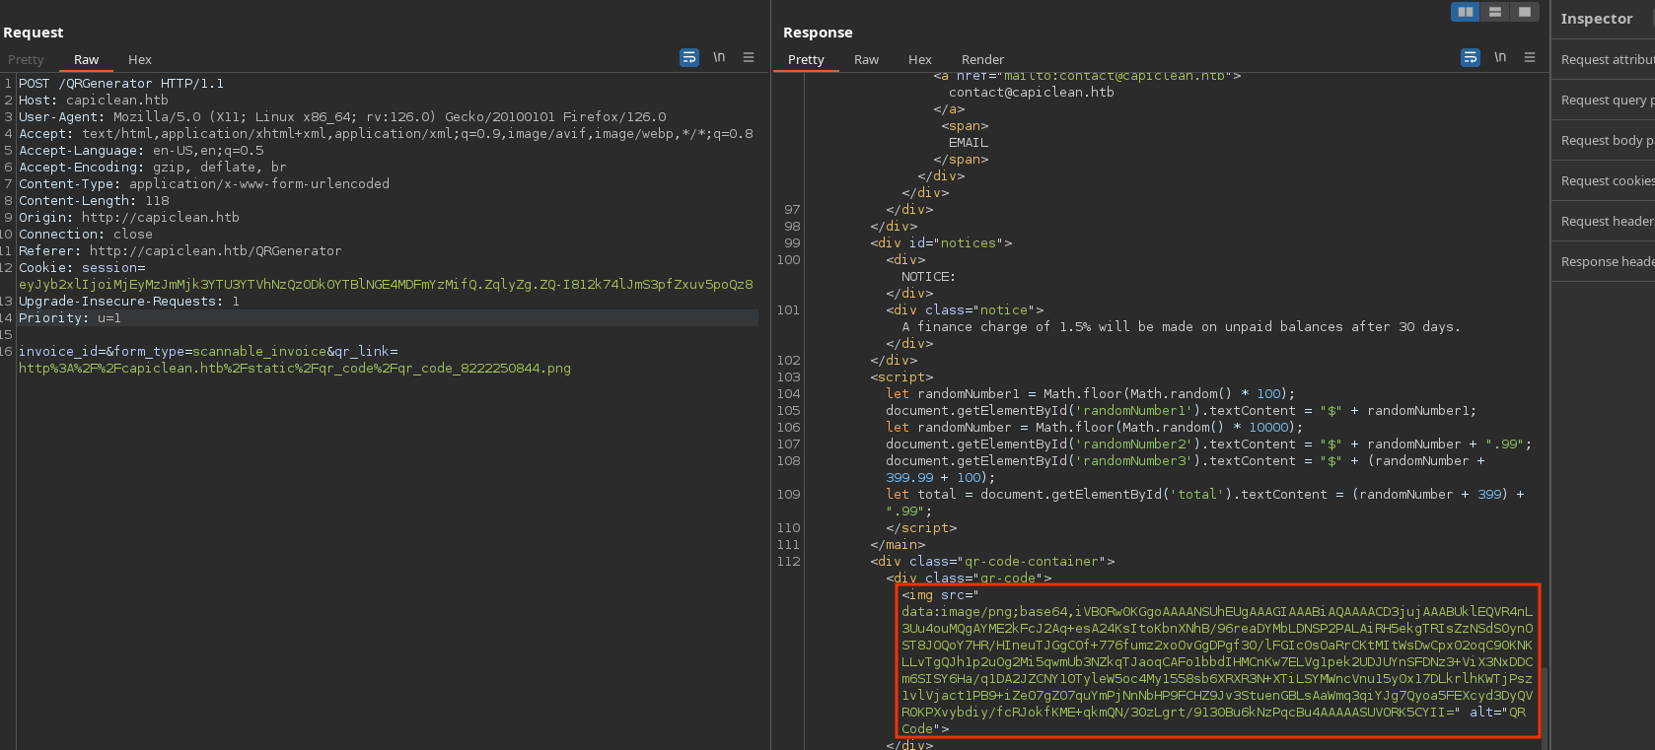This screenshot has width=1655, height=750.
Task: Toggle word wrap icon in Request panel
Action: [689, 57]
